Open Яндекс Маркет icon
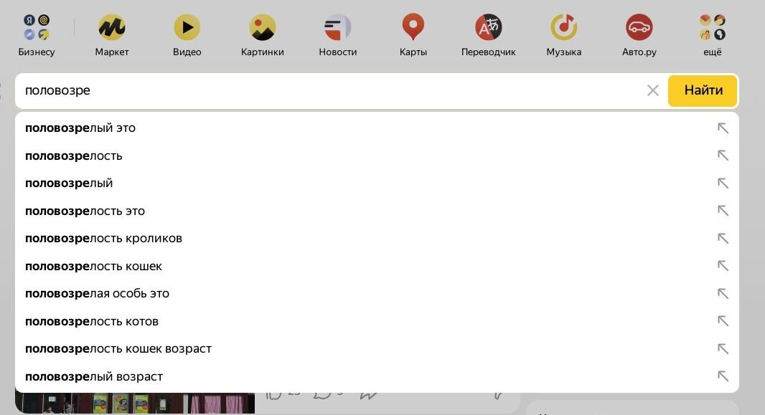This screenshot has height=415, width=765. point(112,27)
